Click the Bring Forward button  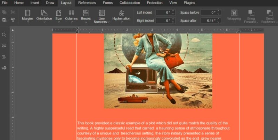point(251,16)
